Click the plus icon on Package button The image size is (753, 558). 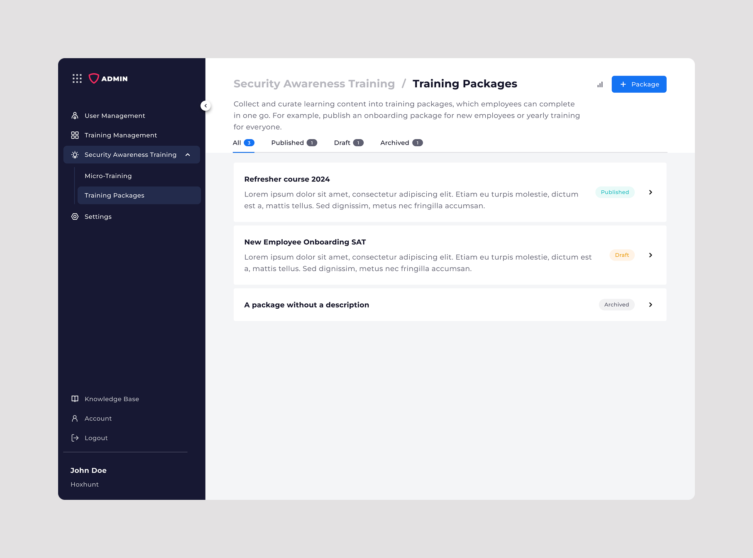coord(623,84)
